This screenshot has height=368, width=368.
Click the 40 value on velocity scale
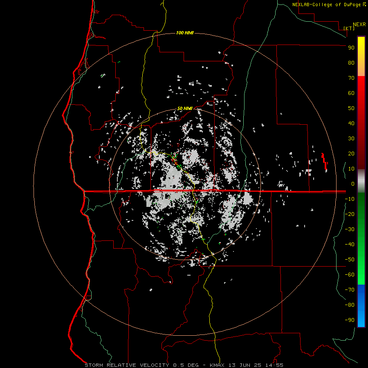[351, 123]
